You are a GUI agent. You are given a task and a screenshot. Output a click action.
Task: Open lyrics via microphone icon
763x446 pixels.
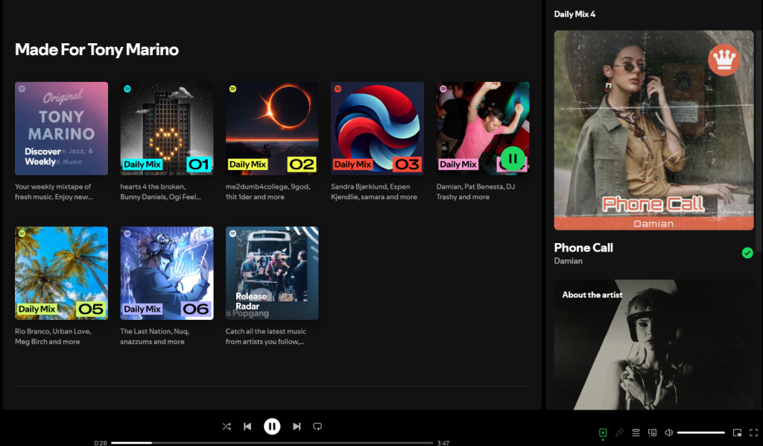click(x=619, y=433)
